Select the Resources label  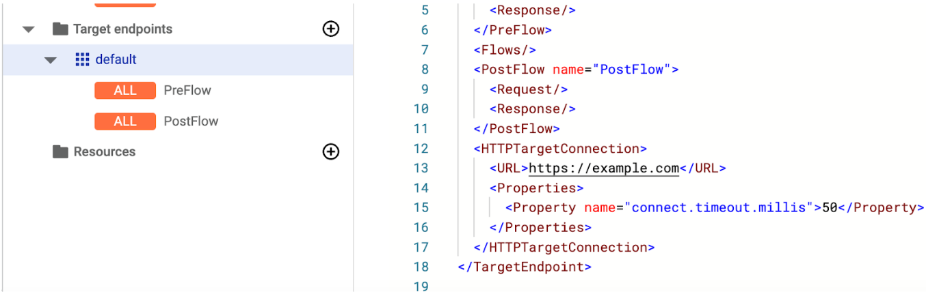pyautogui.click(x=105, y=152)
